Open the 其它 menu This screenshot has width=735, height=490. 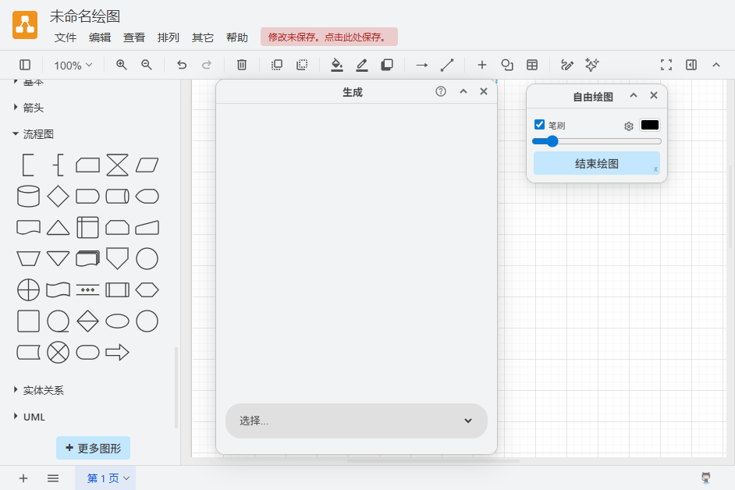tap(203, 37)
